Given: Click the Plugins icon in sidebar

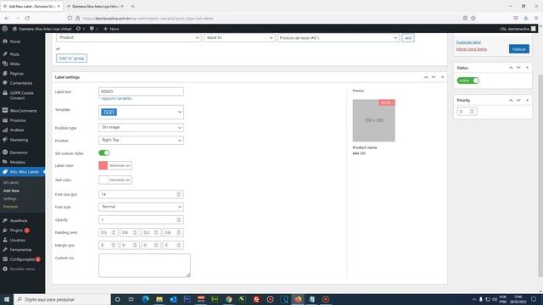Looking at the screenshot, I should pyautogui.click(x=5, y=230).
